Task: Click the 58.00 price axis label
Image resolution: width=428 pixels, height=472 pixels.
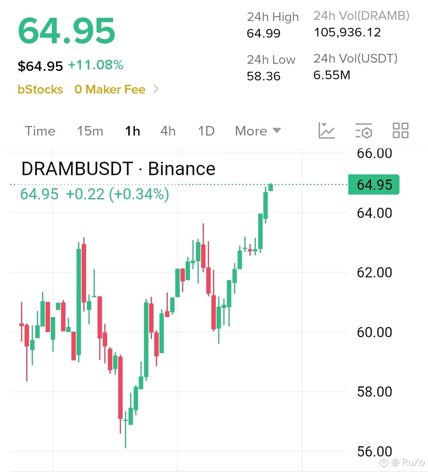Action: [x=374, y=392]
